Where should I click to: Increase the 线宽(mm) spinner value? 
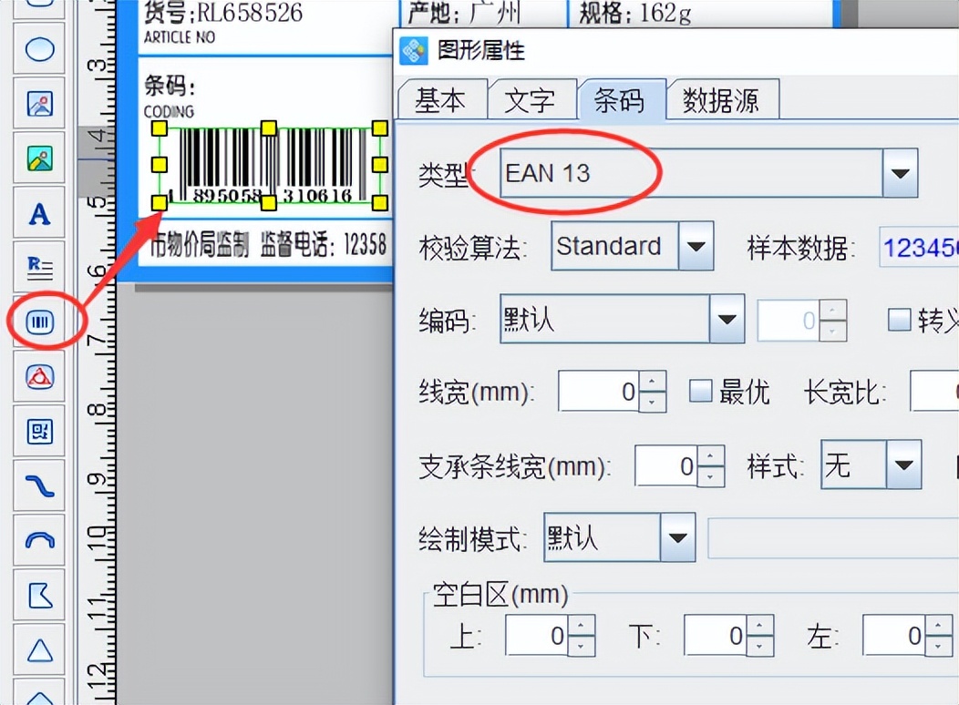[653, 382]
